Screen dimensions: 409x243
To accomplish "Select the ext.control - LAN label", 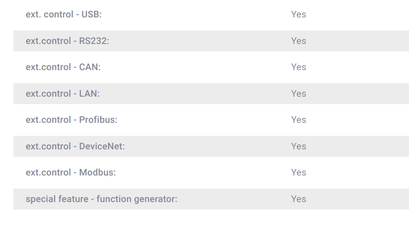I will tap(63, 94).
